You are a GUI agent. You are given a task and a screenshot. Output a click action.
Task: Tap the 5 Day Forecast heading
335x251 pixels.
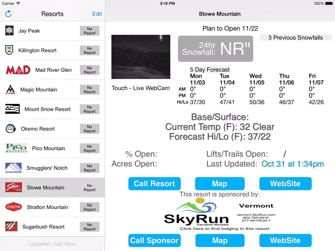(x=210, y=70)
